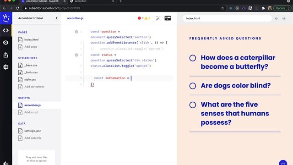This screenshot has height=165, width=293.
Task: Click the gutter marker on const question line
Action: click(x=76, y=32)
